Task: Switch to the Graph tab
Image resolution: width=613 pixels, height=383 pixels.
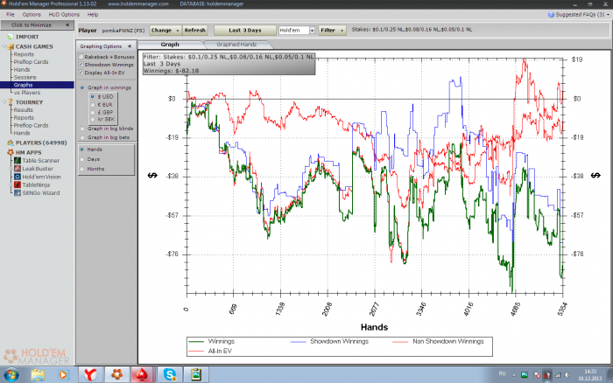Action: point(170,45)
